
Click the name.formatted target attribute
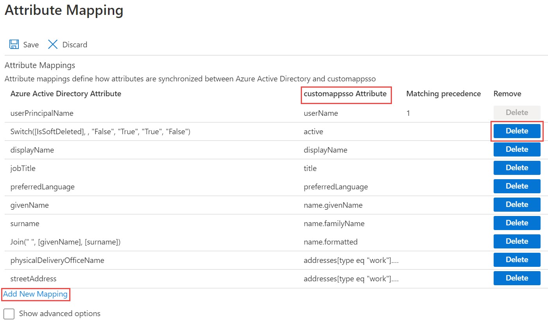click(x=331, y=242)
